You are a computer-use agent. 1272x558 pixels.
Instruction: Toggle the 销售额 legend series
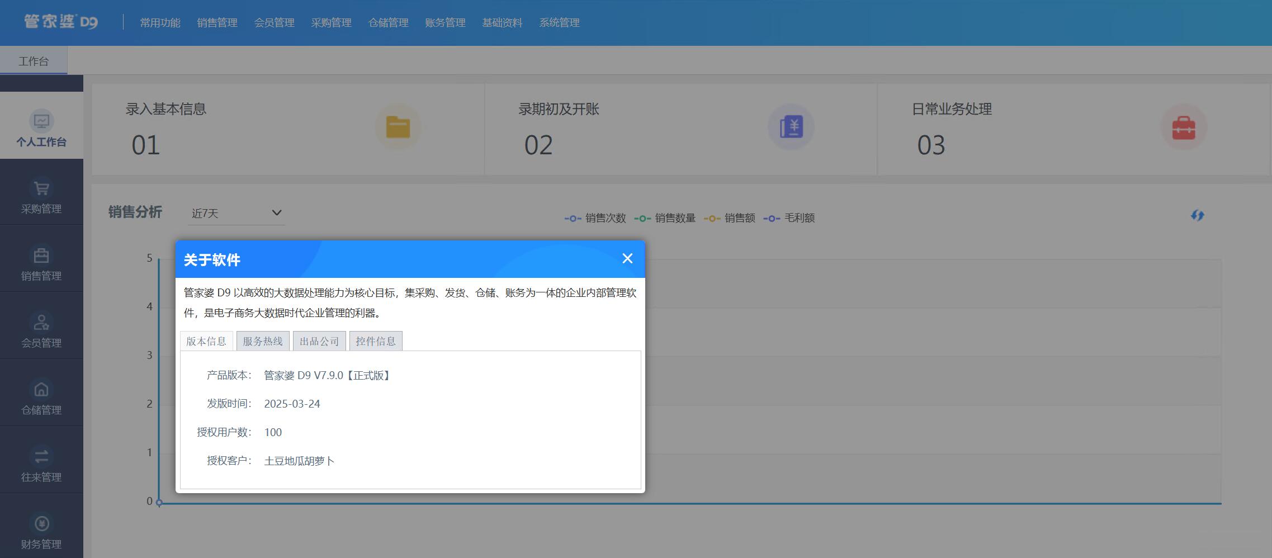pyautogui.click(x=730, y=218)
